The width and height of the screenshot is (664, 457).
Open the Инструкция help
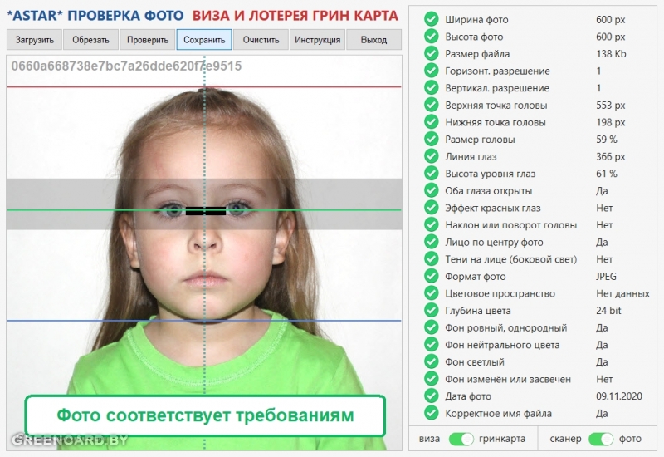(x=317, y=40)
